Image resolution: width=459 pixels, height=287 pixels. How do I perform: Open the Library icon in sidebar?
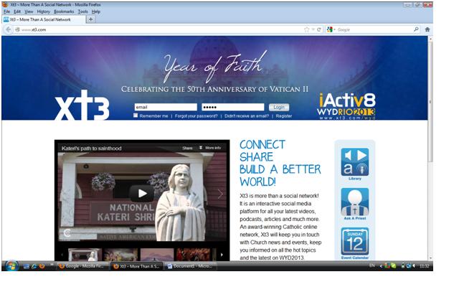pyautogui.click(x=354, y=163)
